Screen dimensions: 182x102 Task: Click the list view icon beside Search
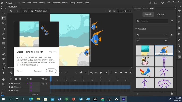(172, 21)
